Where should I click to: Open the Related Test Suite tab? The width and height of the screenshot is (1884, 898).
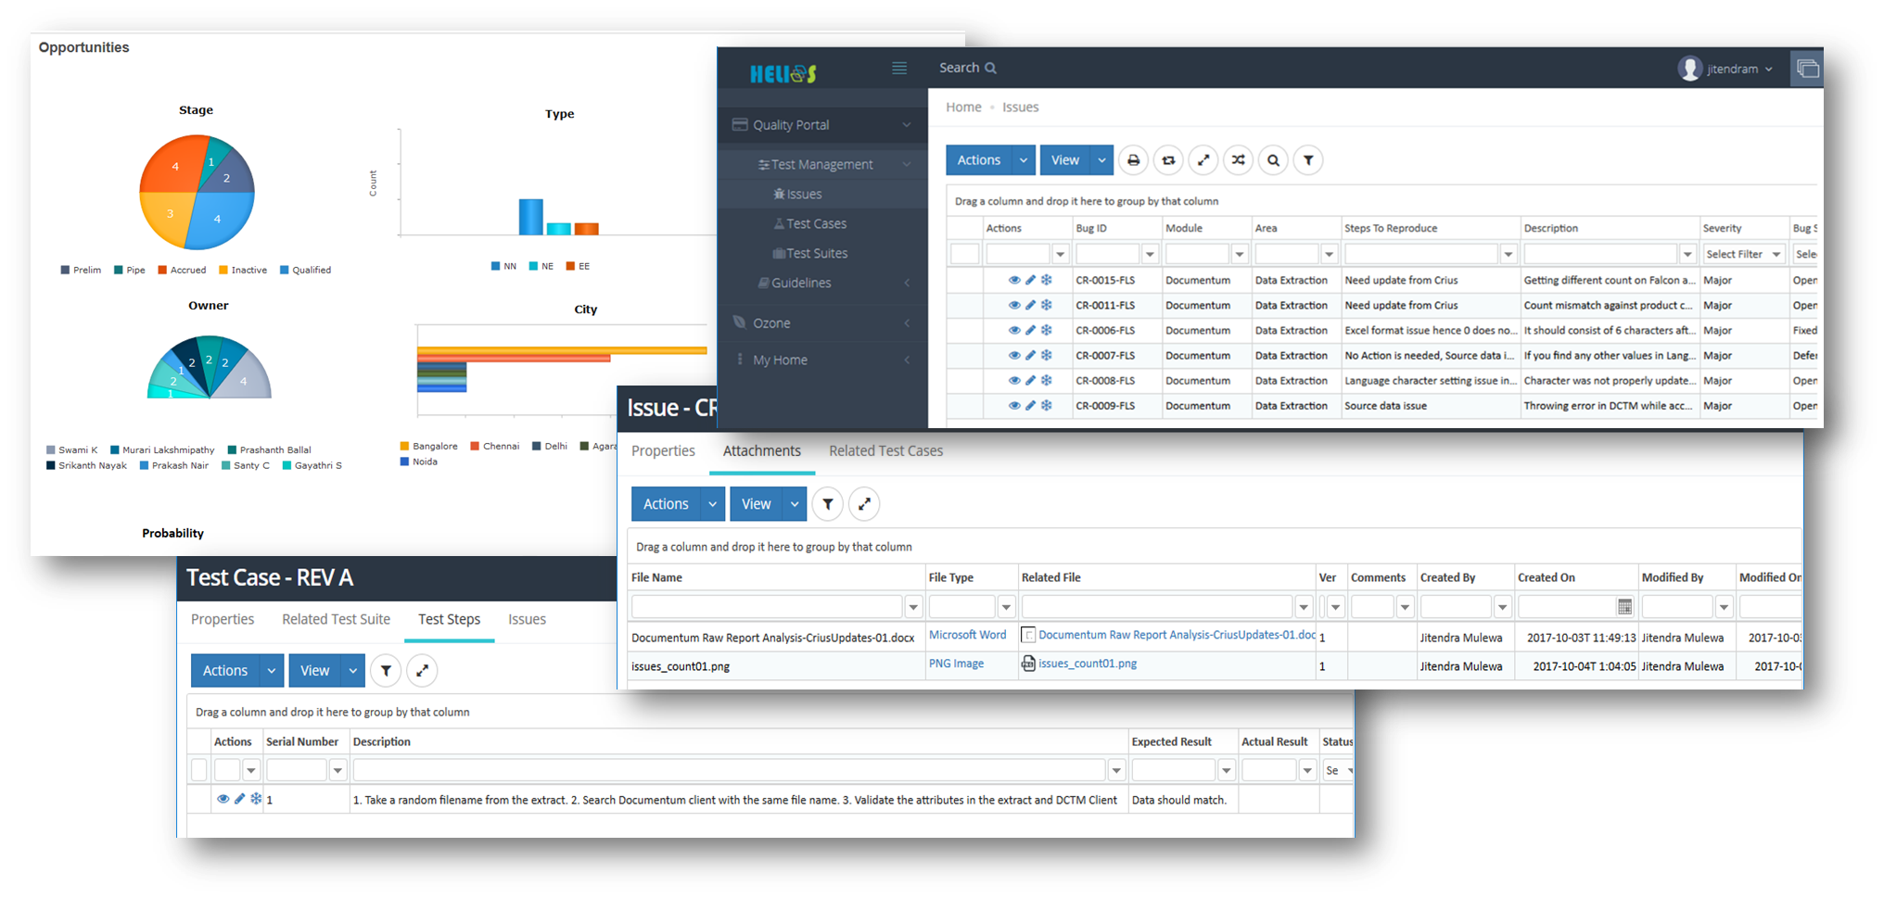(x=336, y=619)
